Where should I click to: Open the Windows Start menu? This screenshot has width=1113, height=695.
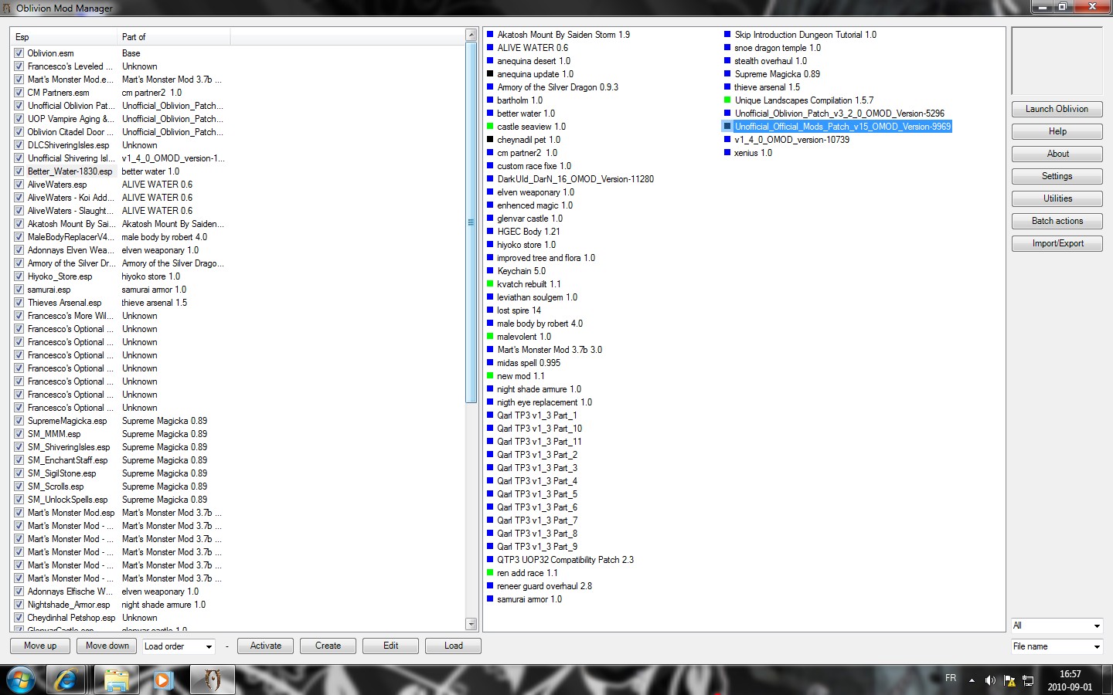(21, 680)
